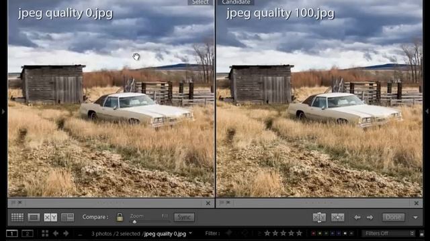
Task: Adjust the Zoom slider handle
Action: click(x=134, y=222)
